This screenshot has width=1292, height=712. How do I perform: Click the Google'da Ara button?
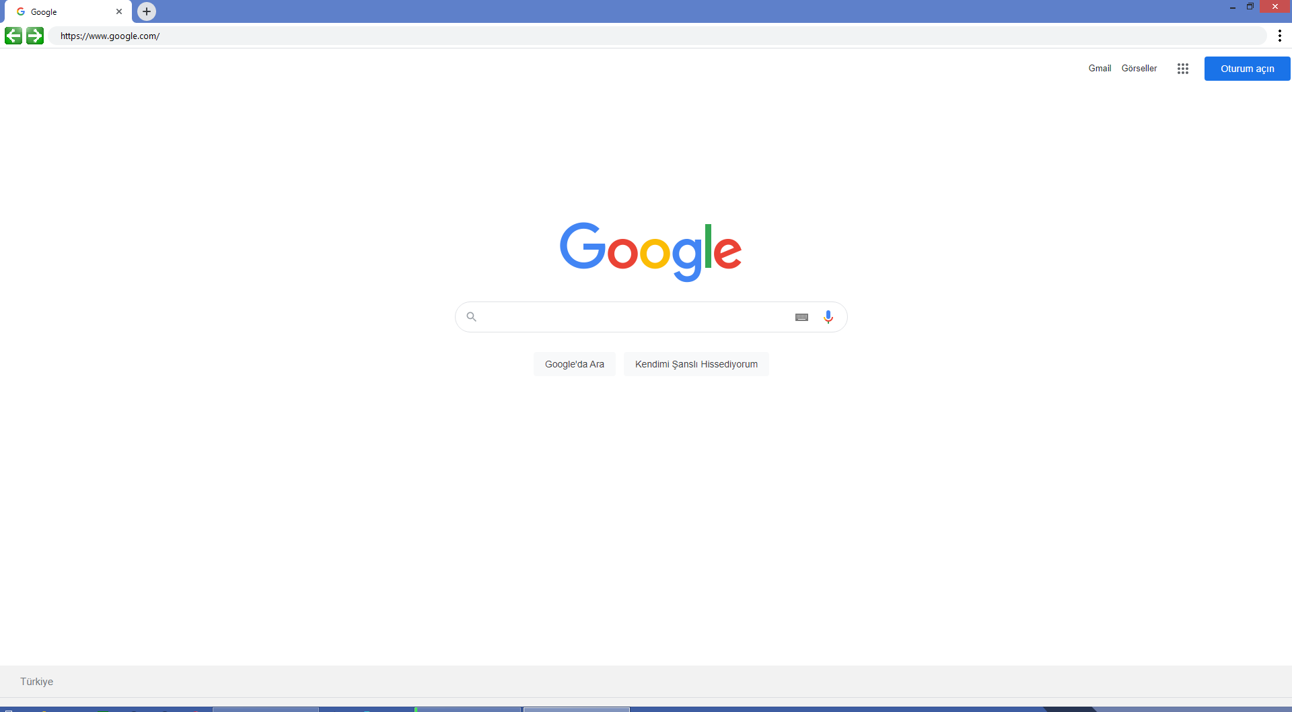tap(575, 364)
